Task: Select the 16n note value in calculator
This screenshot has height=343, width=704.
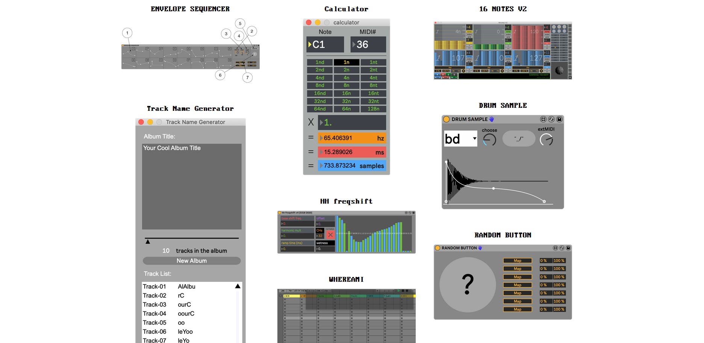Action: click(346, 93)
